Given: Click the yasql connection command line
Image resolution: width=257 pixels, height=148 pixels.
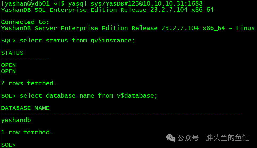Looking at the screenshot, I should (102, 3).
